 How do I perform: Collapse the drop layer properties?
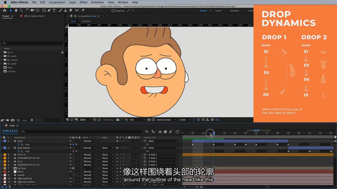[x=2, y=141]
